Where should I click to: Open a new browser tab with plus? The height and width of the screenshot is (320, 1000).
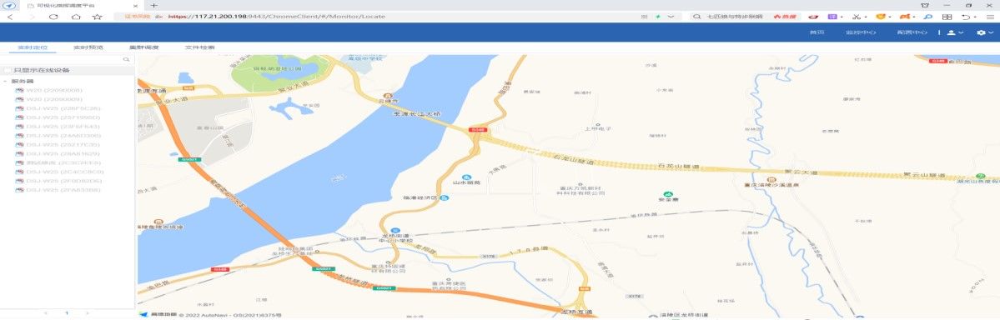click(x=153, y=5)
